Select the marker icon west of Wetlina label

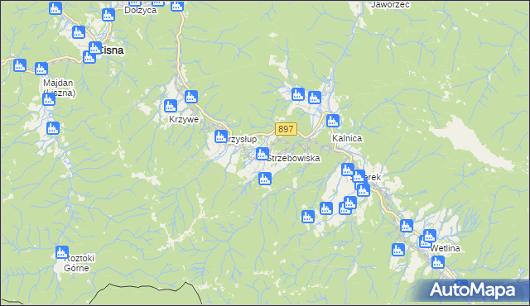pyautogui.click(x=398, y=250)
